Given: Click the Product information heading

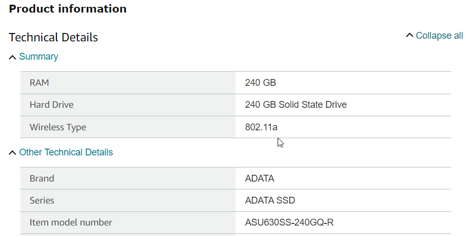Looking at the screenshot, I should (68, 9).
